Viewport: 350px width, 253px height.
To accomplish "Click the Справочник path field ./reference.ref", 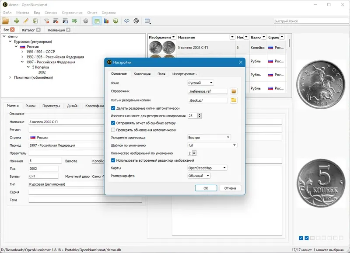I will pyautogui.click(x=207, y=91).
